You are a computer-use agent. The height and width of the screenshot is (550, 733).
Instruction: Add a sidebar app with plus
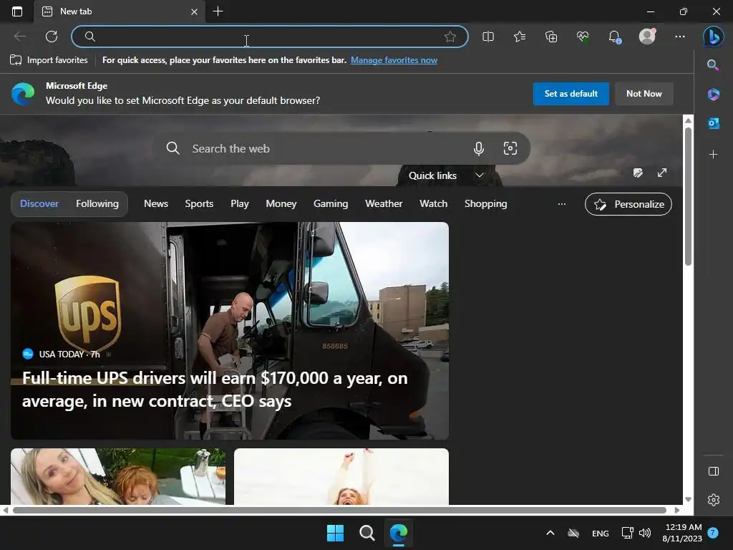(x=714, y=154)
